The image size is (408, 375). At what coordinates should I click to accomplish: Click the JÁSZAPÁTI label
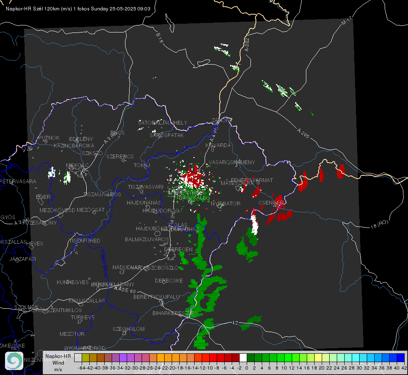pyautogui.click(x=23, y=259)
